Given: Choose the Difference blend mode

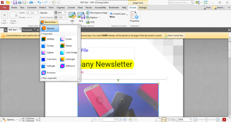Looking at the screenshot, I should pyautogui.click(x=68, y=66).
